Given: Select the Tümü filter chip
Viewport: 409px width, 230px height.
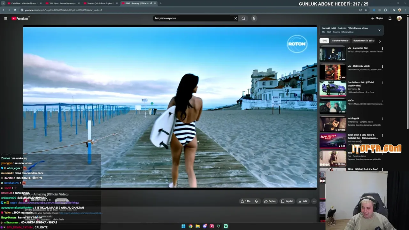Looking at the screenshot, I should point(324,41).
